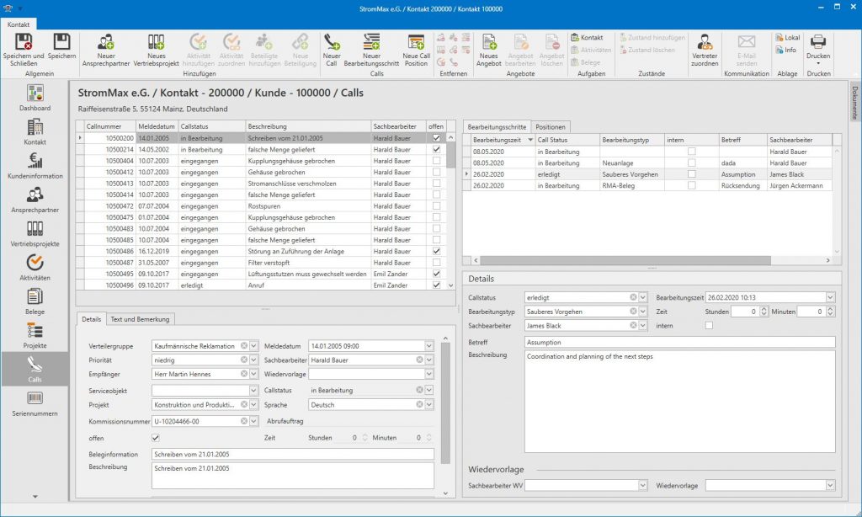This screenshot has height=517, width=862.
Task: Open Kundeninformation in the sidebar
Action: click(35, 166)
